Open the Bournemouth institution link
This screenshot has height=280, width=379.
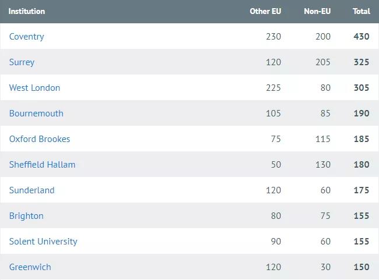point(36,114)
